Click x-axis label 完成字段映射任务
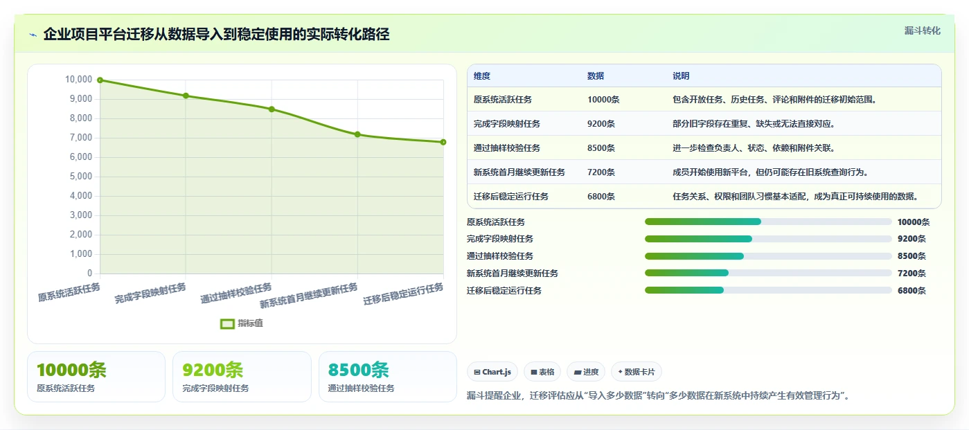Viewport: 969px width, 430px height. coord(150,294)
